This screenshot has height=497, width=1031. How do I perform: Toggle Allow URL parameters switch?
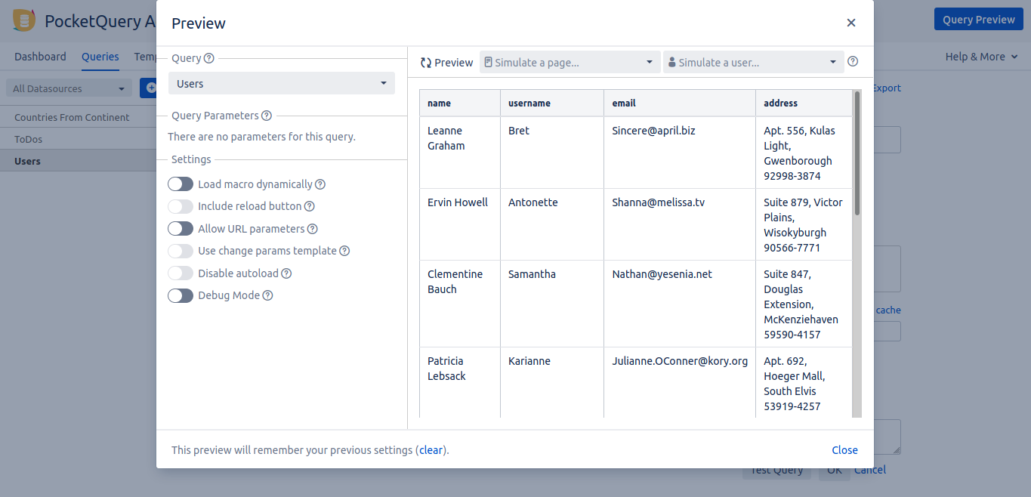tap(181, 229)
